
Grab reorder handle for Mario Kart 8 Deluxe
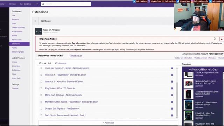(41, 95)
